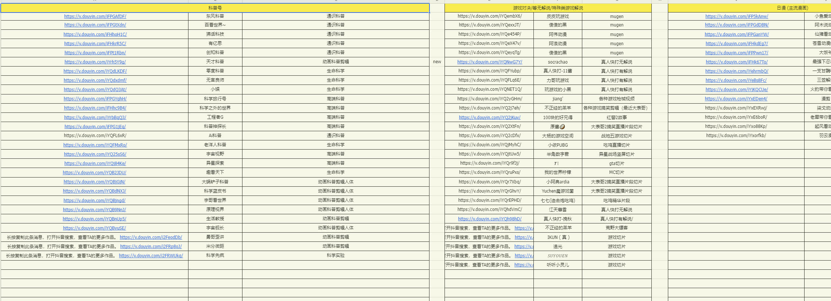
Task: Click the i2FeodDb link for 勇哥歪讲
Action: pyautogui.click(x=151, y=237)
